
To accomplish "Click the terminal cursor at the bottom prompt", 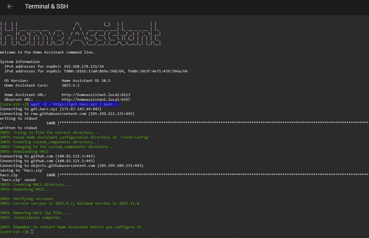I will (32, 232).
